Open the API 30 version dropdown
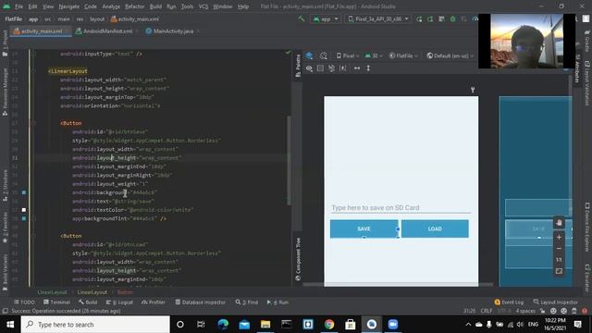The width and height of the screenshot is (592, 333). [374, 55]
